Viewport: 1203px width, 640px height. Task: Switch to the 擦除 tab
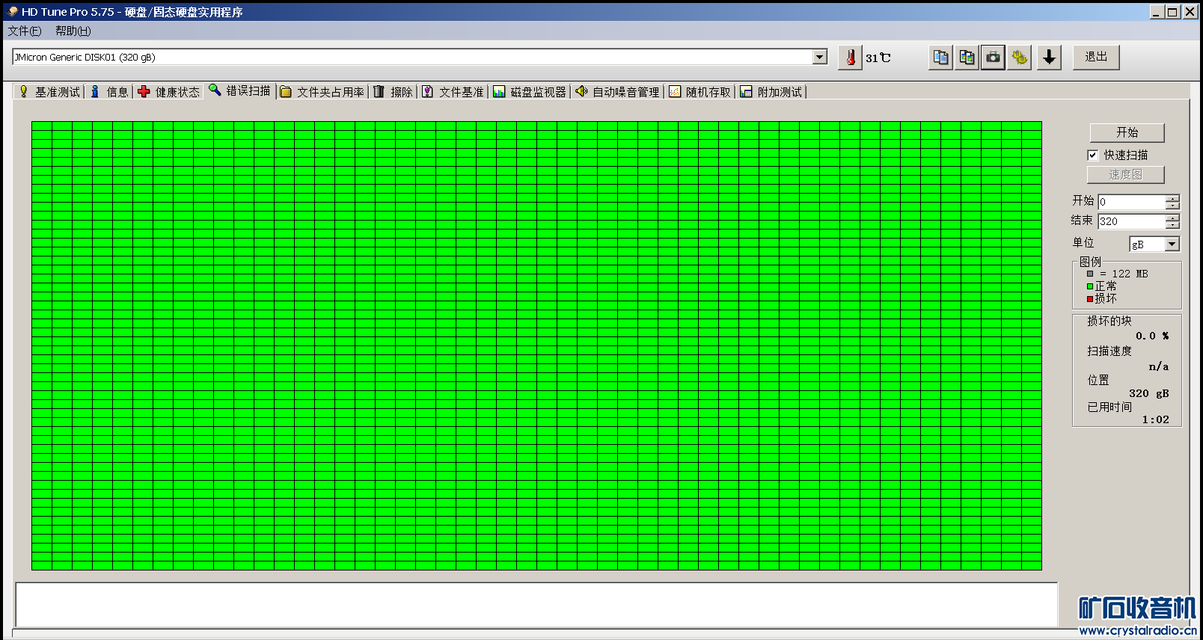coord(394,91)
